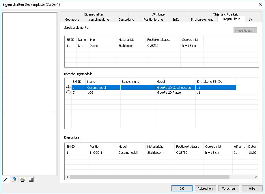
Task: Open the BMP image preview icon
Action: click(x=23, y=180)
